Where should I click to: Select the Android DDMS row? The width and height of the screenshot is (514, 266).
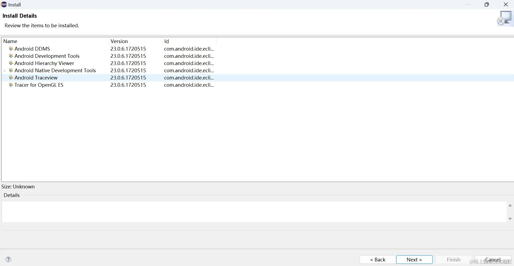pyautogui.click(x=258, y=49)
